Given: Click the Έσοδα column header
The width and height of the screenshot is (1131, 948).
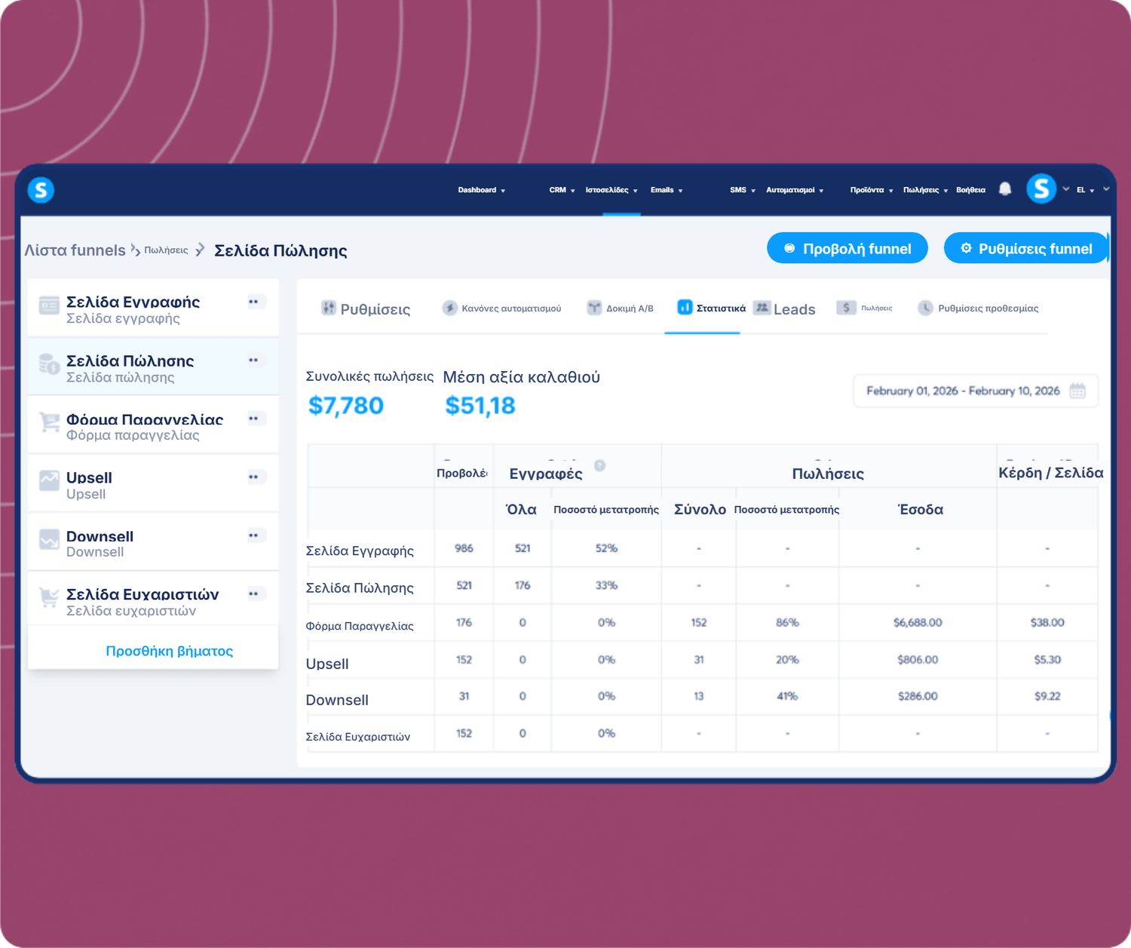Looking at the screenshot, I should coord(921,509).
